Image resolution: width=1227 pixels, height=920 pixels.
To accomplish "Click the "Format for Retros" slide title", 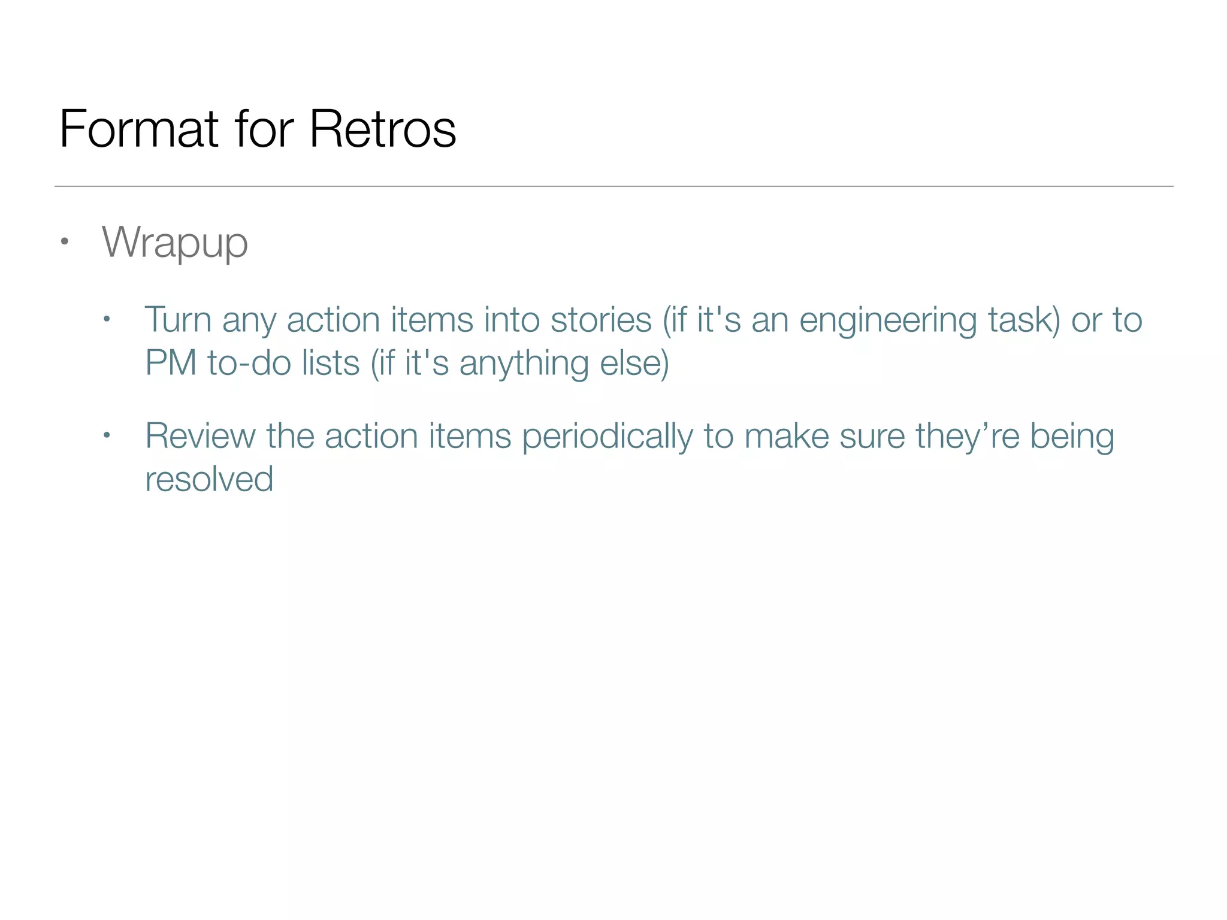I will (258, 129).
